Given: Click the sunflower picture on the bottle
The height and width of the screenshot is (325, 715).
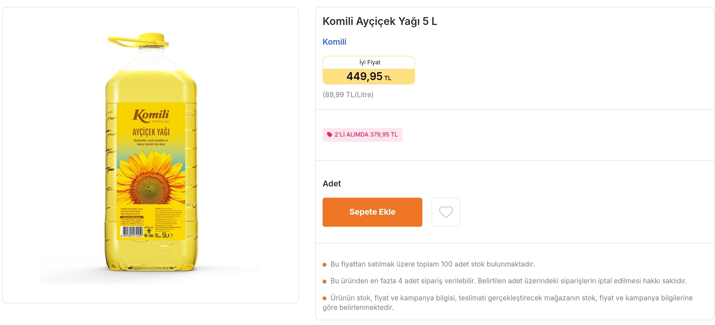Looking at the screenshot, I should coord(151,179).
